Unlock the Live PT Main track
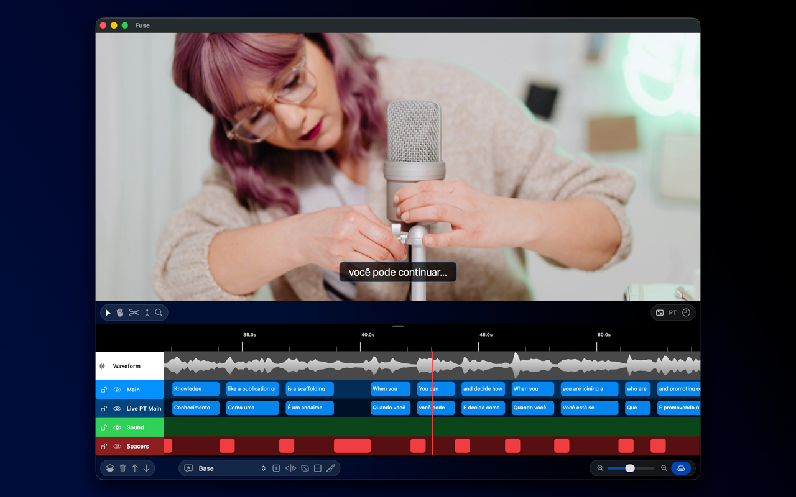The image size is (796, 497). tap(104, 409)
